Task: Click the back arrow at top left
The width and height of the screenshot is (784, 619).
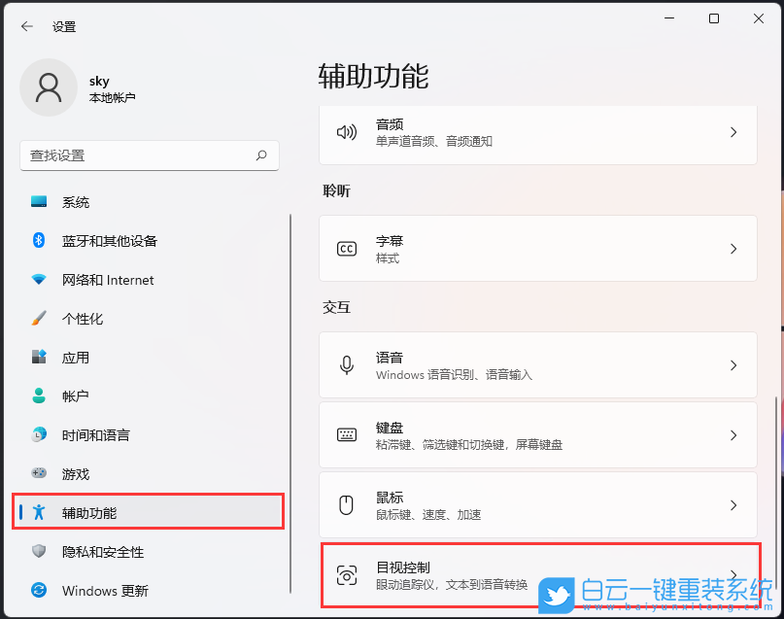Action: point(27,26)
